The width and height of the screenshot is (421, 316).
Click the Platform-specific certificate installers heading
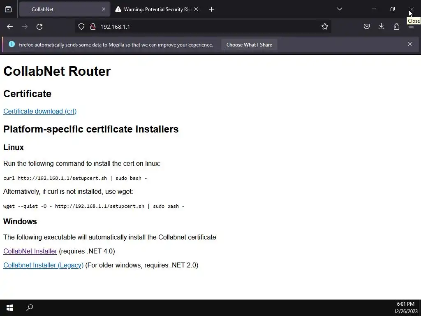pos(91,129)
